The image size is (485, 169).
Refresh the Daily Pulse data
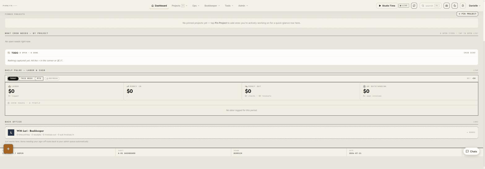tap(52, 78)
